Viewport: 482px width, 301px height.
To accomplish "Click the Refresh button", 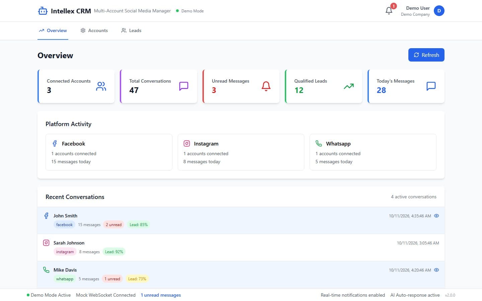I will (x=426, y=55).
